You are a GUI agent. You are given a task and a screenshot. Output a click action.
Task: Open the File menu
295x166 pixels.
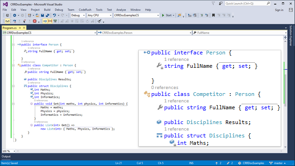[5, 10]
